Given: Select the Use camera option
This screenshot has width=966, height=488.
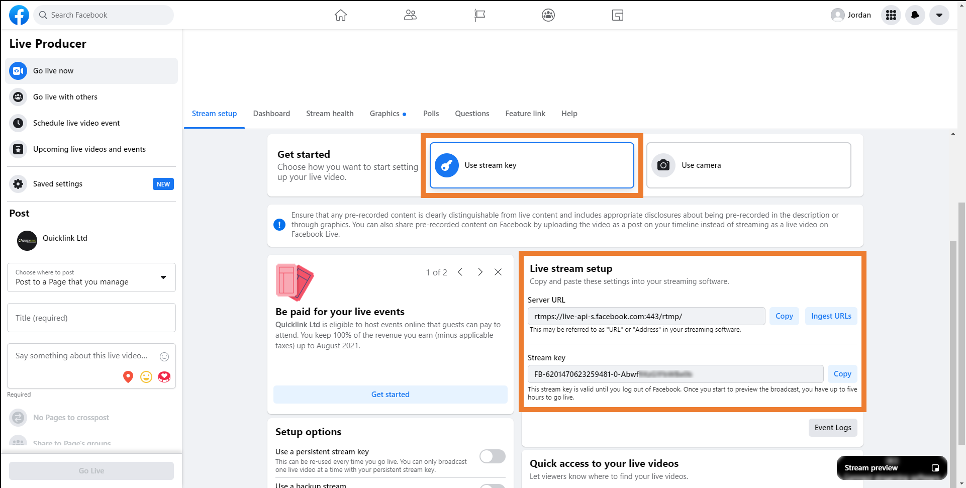Looking at the screenshot, I should point(748,165).
